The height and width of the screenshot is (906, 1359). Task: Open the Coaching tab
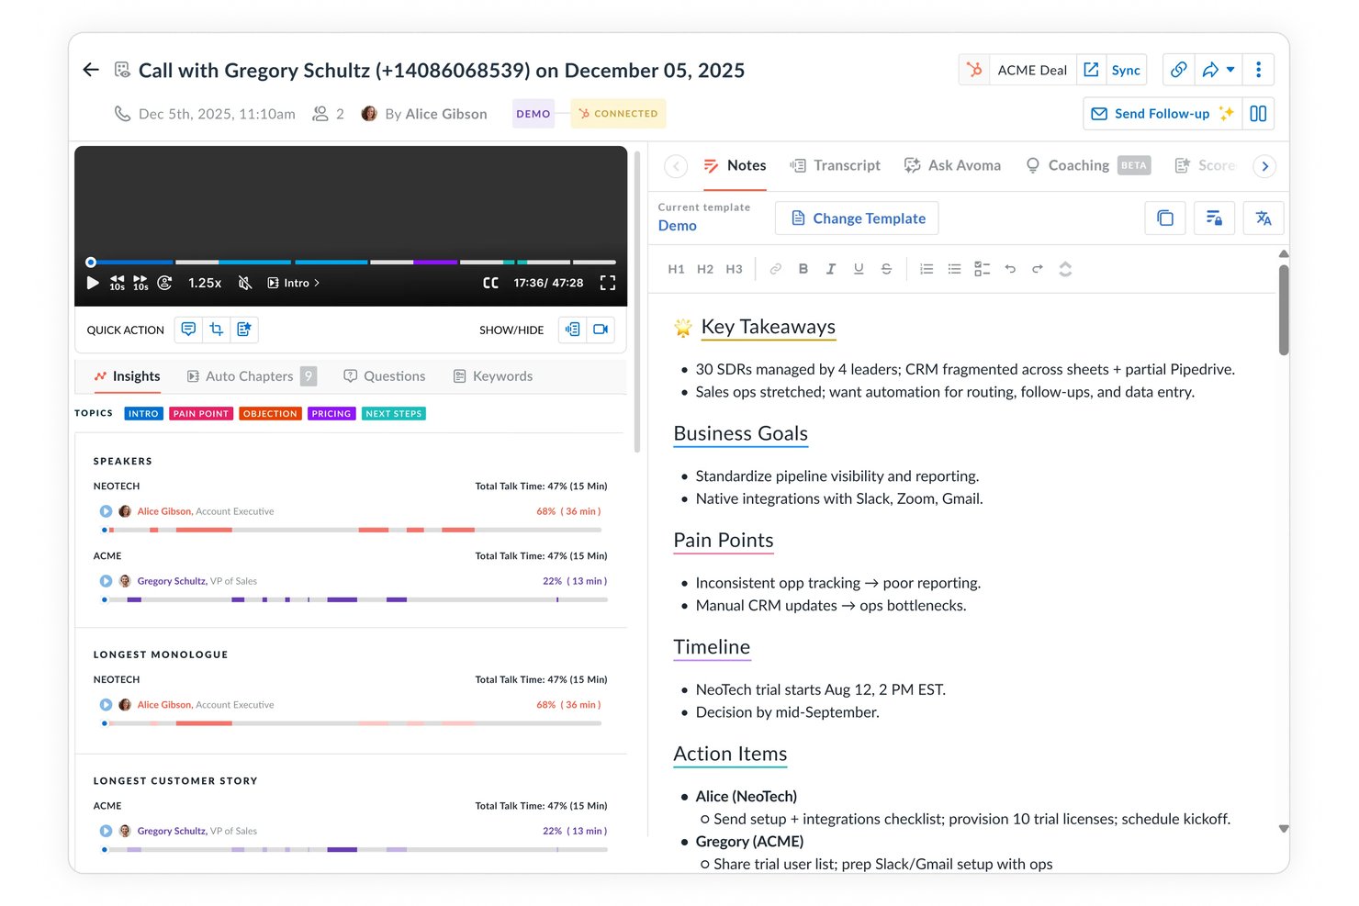1087,165
